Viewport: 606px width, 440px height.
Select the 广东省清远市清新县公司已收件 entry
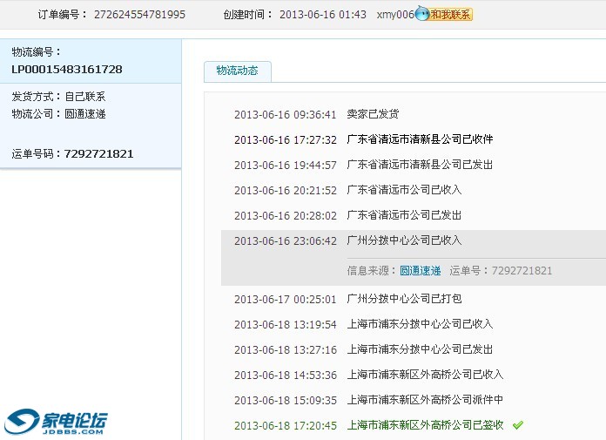pyautogui.click(x=420, y=139)
